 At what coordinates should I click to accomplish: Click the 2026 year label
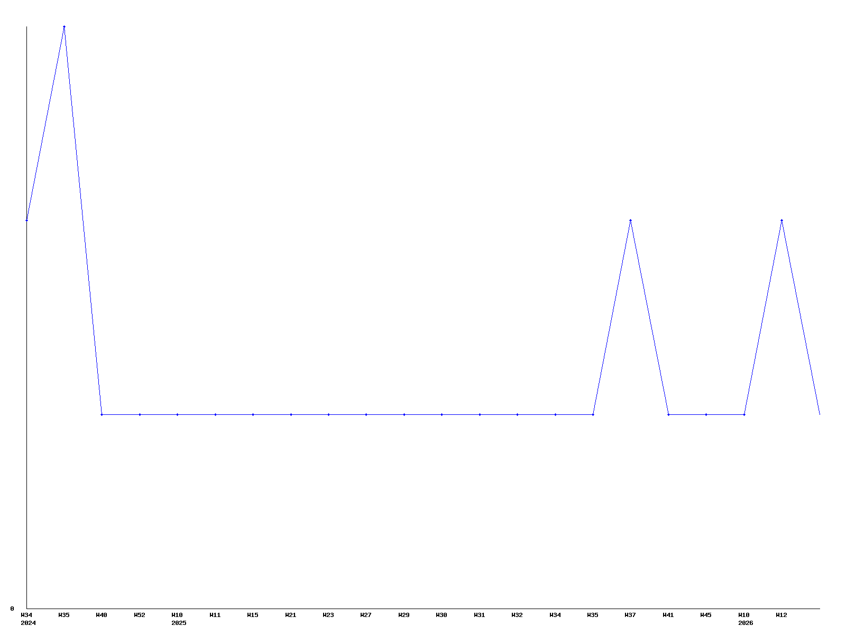[746, 623]
